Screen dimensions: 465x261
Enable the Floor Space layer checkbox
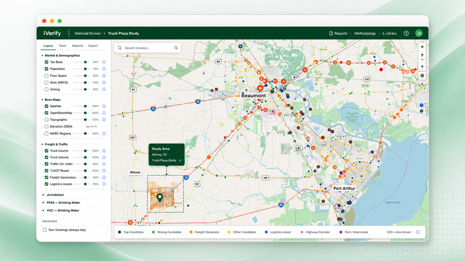pyautogui.click(x=46, y=76)
